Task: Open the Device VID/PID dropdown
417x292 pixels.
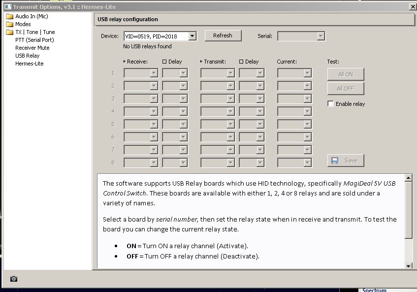Action: [x=192, y=36]
